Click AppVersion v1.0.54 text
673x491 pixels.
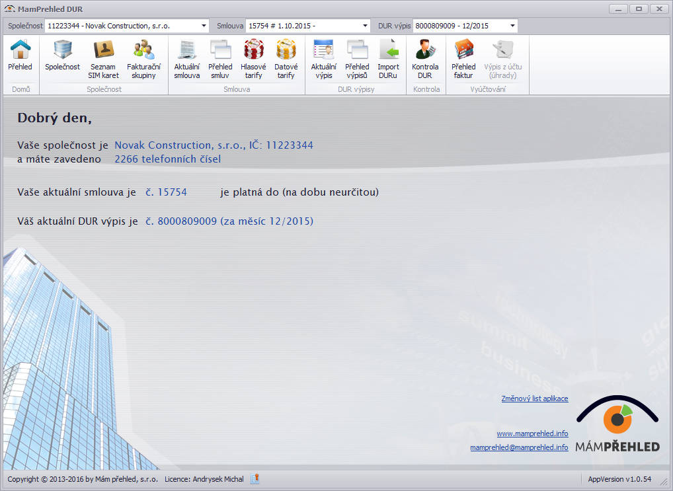point(619,479)
